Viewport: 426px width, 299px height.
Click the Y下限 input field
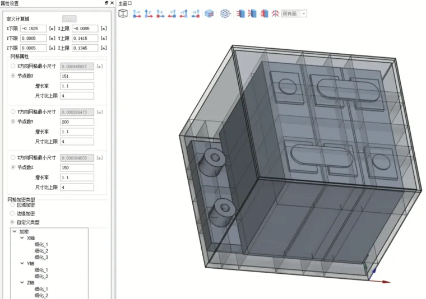(34, 38)
